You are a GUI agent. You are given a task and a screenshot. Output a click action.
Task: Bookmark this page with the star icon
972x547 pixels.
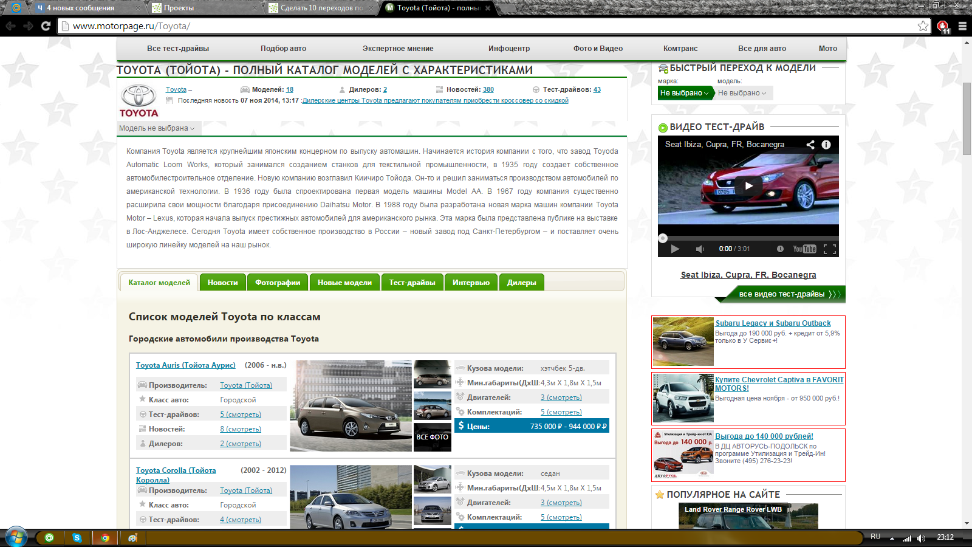(923, 26)
